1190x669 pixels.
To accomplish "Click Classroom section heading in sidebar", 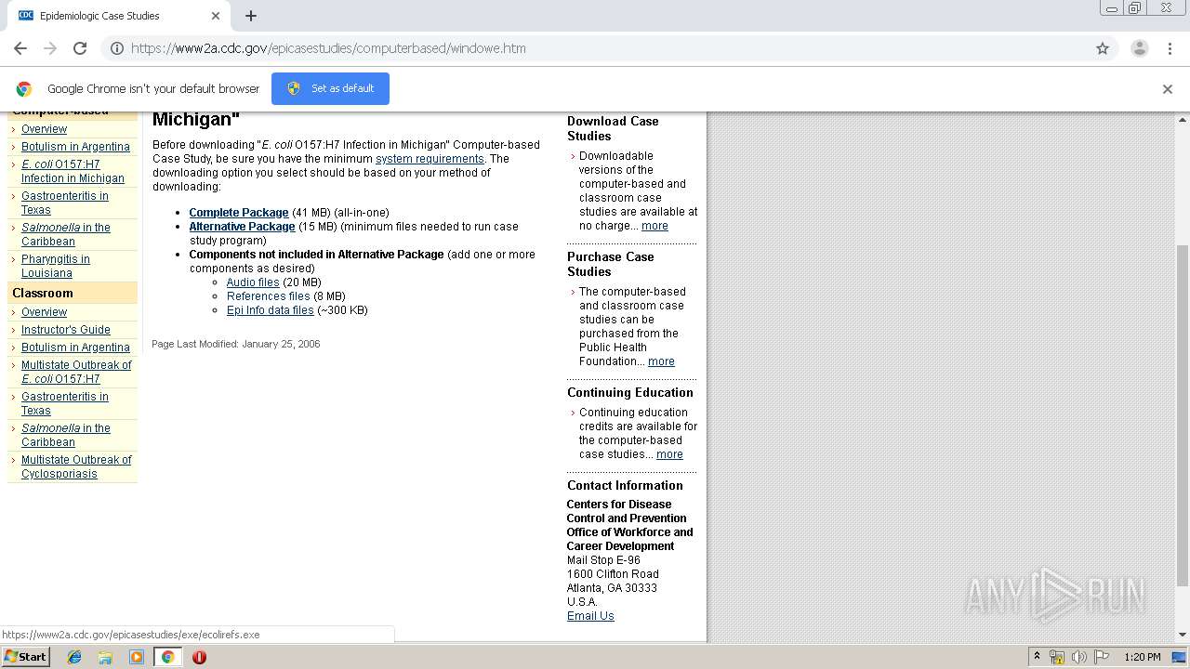I will (x=43, y=293).
